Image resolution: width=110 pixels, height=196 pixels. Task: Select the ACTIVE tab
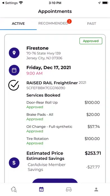click(18, 23)
